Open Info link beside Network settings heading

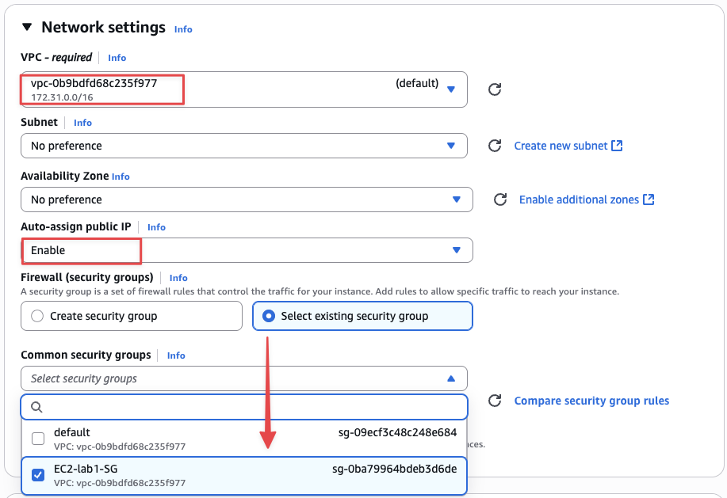coord(183,29)
